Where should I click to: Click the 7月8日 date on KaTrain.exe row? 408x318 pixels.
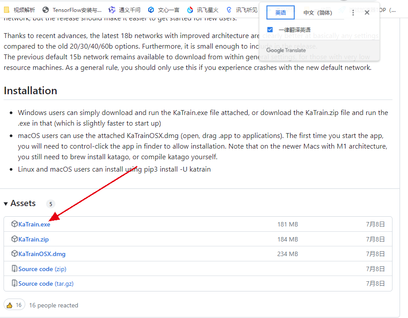click(375, 224)
